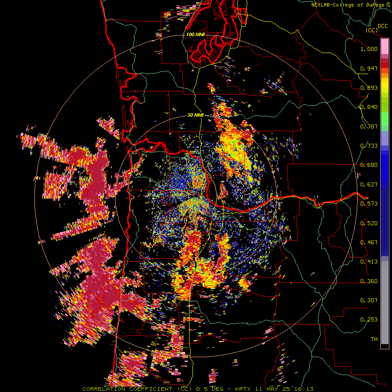Click the 0.253 value on the color scale

pos(369,320)
